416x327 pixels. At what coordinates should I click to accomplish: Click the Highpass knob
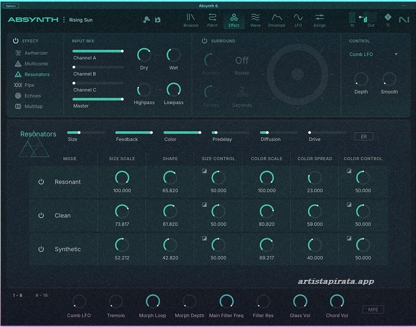point(144,90)
